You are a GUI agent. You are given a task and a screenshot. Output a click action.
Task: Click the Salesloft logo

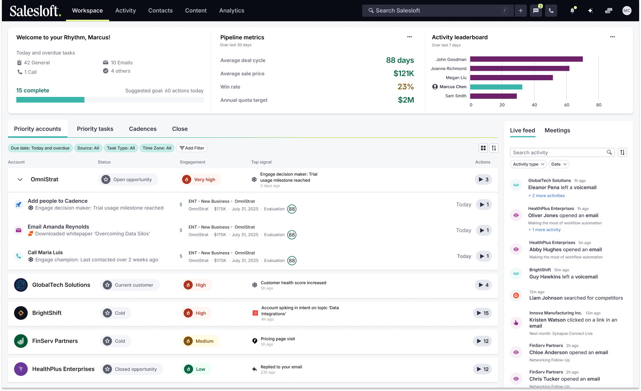pyautogui.click(x=35, y=11)
